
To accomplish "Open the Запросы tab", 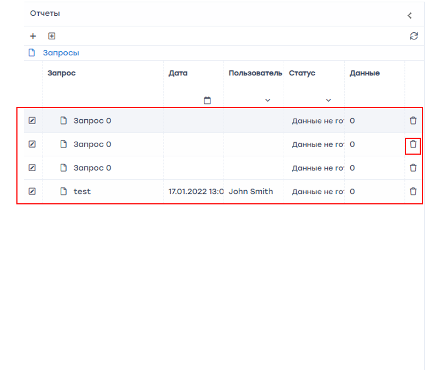I will pyautogui.click(x=61, y=53).
